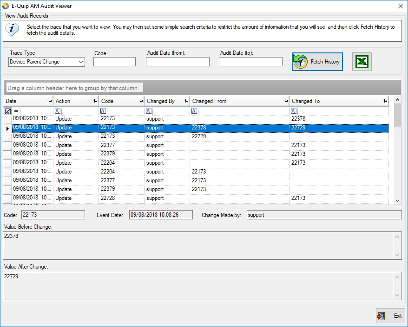
Task: Open the Date filter operator (equals sign)
Action: coord(16,111)
